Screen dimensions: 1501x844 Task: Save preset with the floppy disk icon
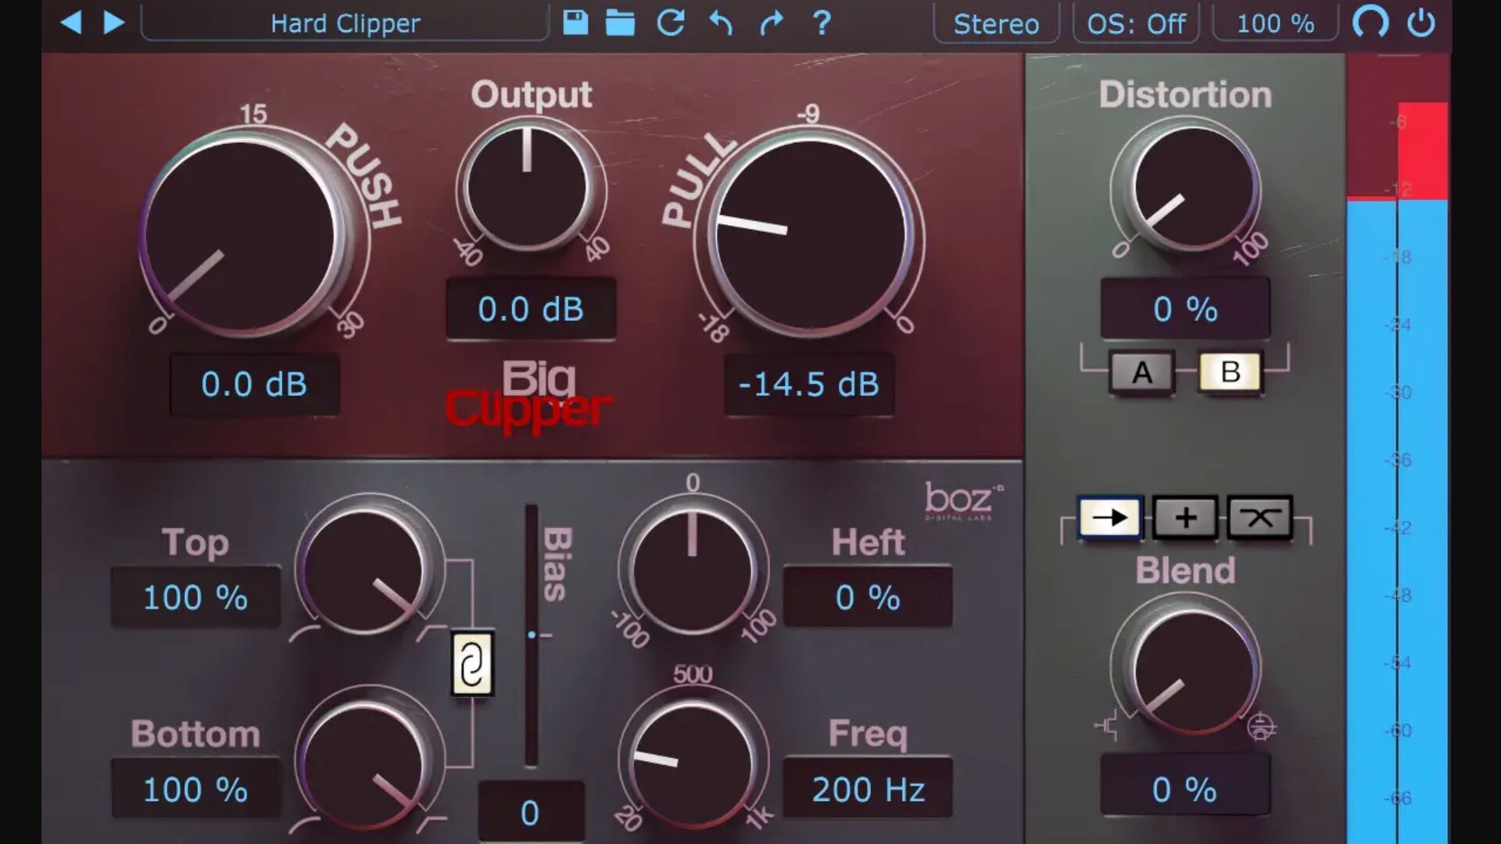point(575,23)
